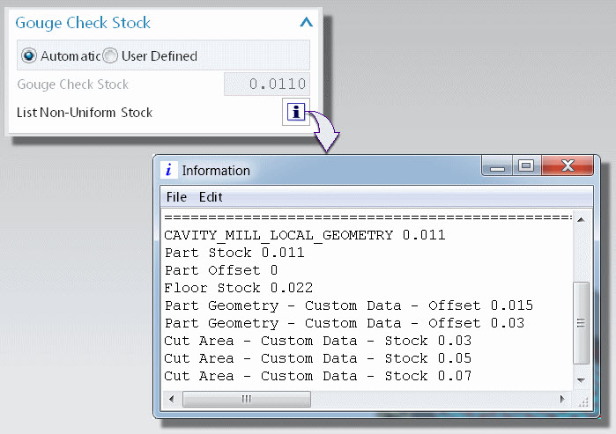Select the Automatic radio button

[x=29, y=55]
